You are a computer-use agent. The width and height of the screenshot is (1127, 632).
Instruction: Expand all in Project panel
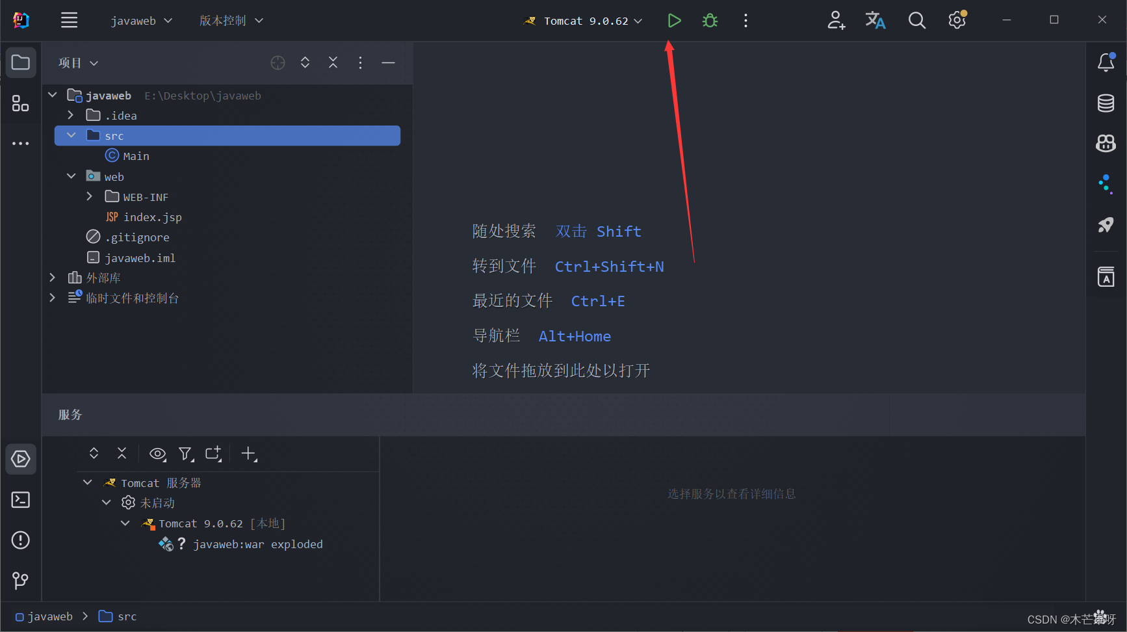(x=305, y=63)
